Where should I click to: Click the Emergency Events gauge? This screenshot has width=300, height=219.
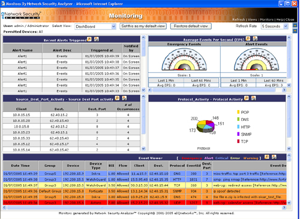pyautogui.click(x=184, y=60)
